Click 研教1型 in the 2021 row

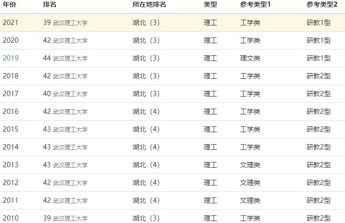(x=319, y=23)
